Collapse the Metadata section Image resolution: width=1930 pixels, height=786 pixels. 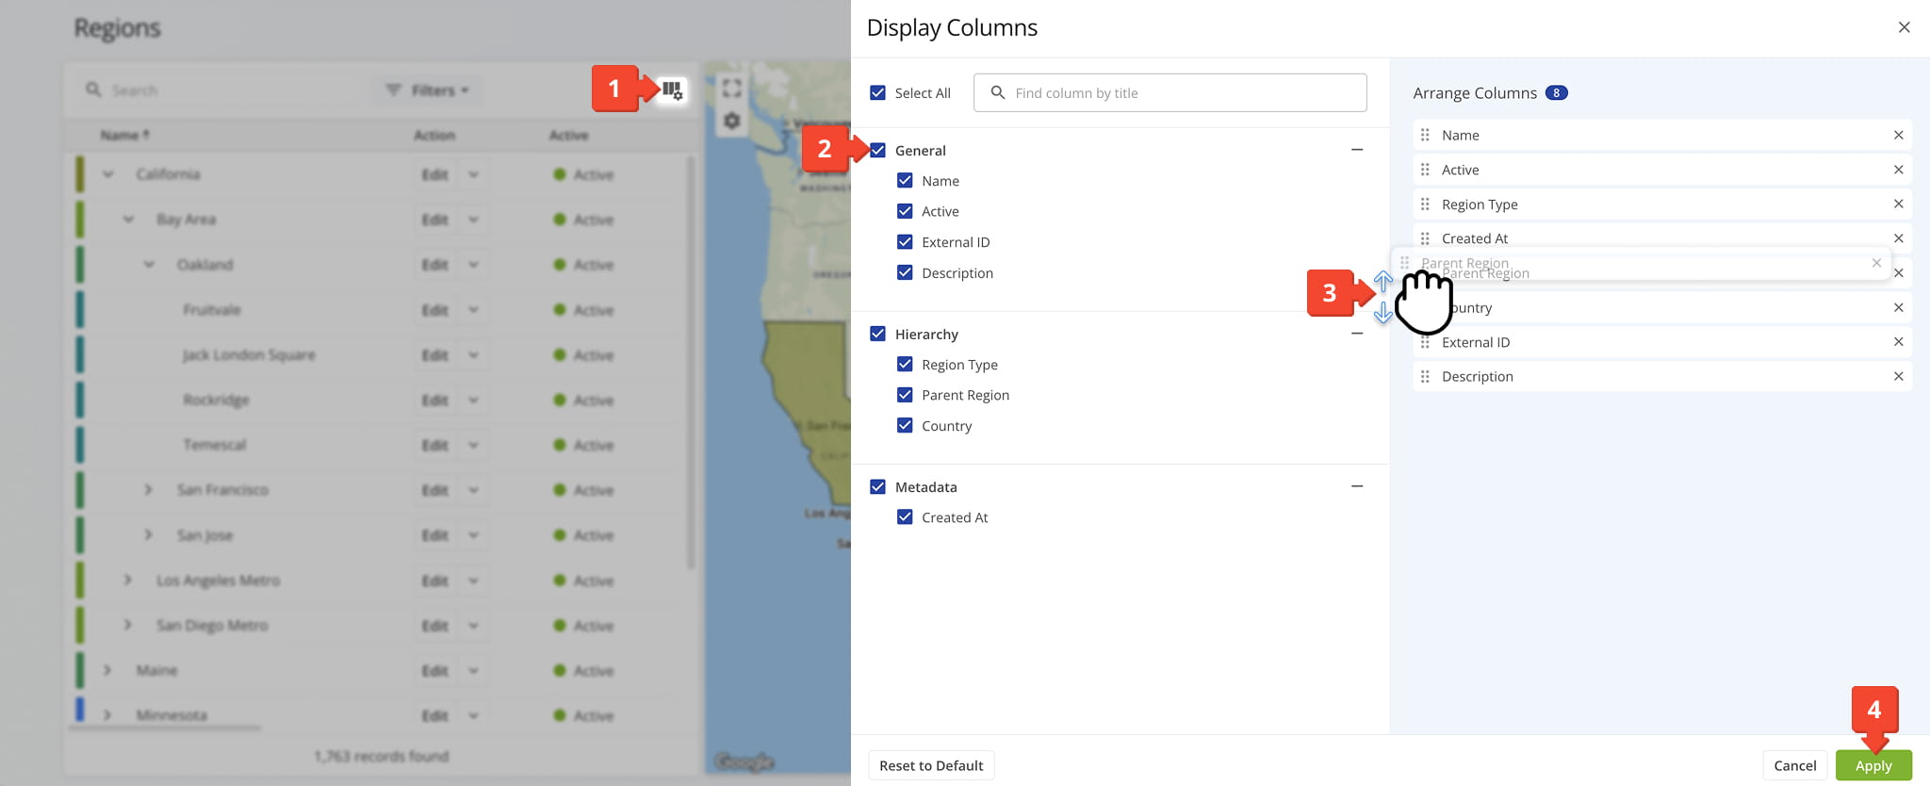click(x=1357, y=486)
